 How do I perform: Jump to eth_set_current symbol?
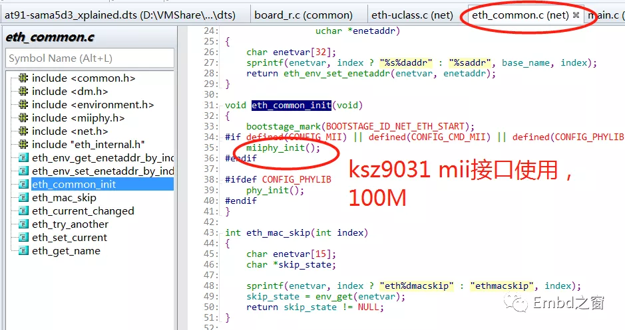(x=70, y=238)
